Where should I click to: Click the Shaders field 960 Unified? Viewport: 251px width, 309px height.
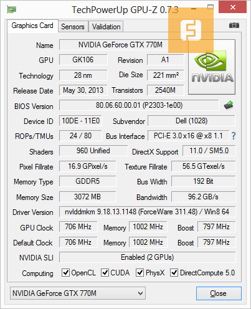click(93, 151)
